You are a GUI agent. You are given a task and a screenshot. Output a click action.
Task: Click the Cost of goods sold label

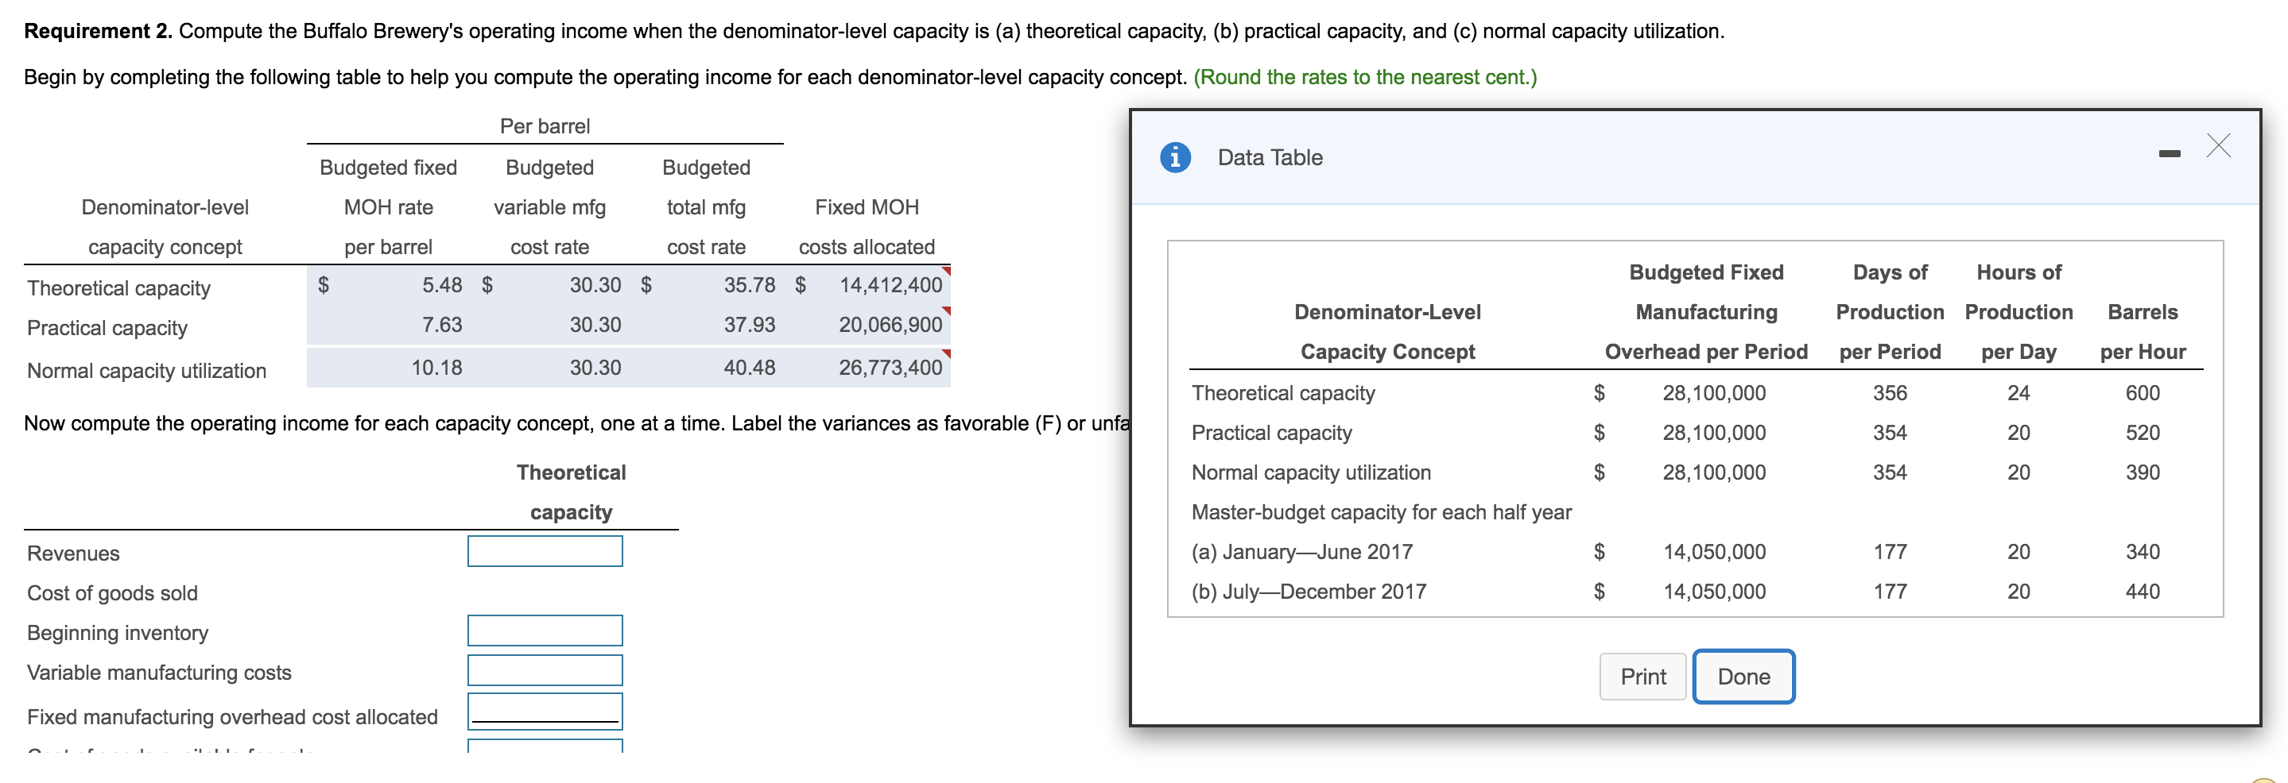[x=112, y=592]
